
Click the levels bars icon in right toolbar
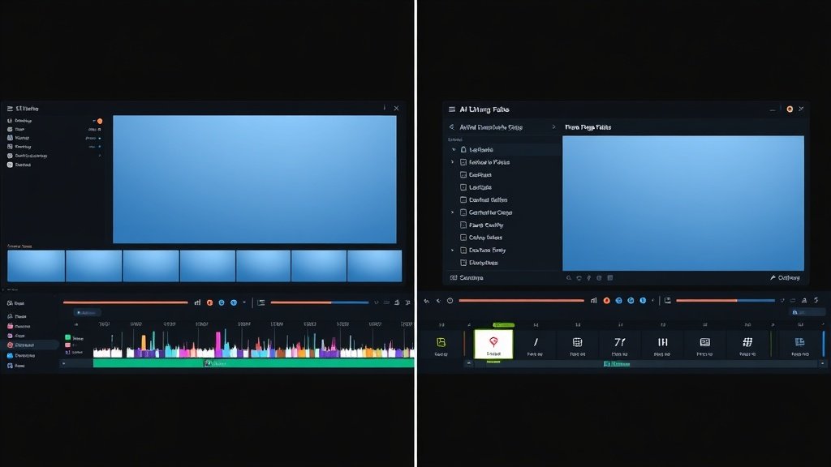tap(593, 300)
